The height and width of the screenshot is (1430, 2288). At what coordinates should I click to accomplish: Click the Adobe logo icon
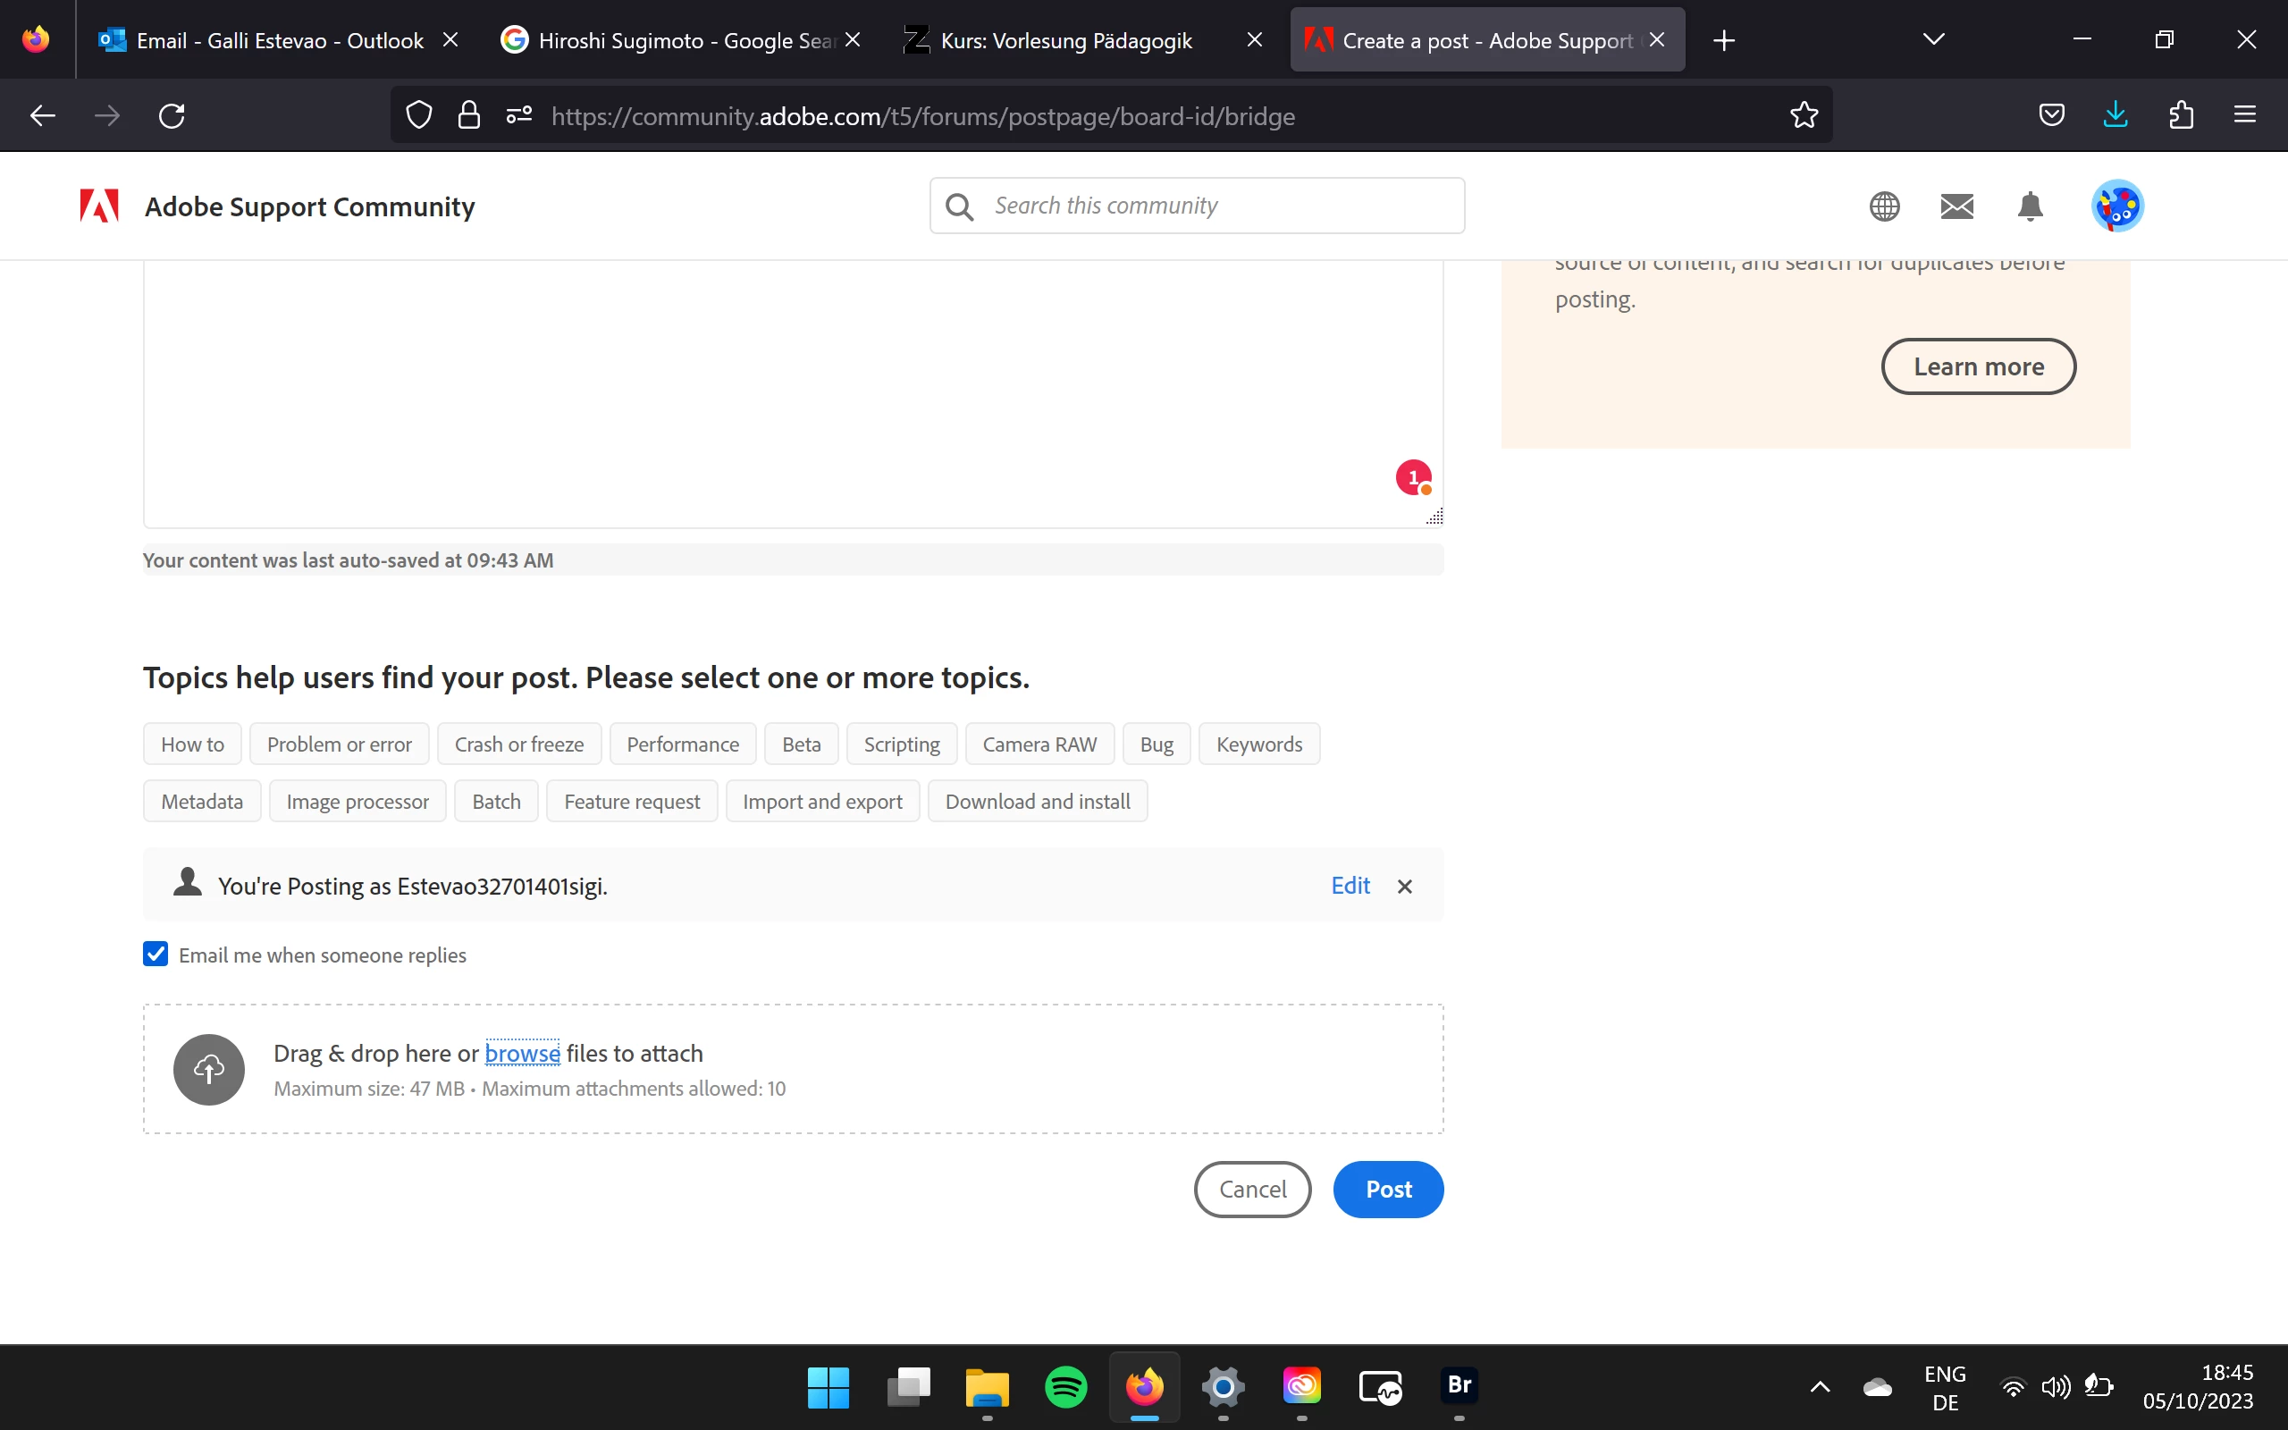[x=99, y=206]
